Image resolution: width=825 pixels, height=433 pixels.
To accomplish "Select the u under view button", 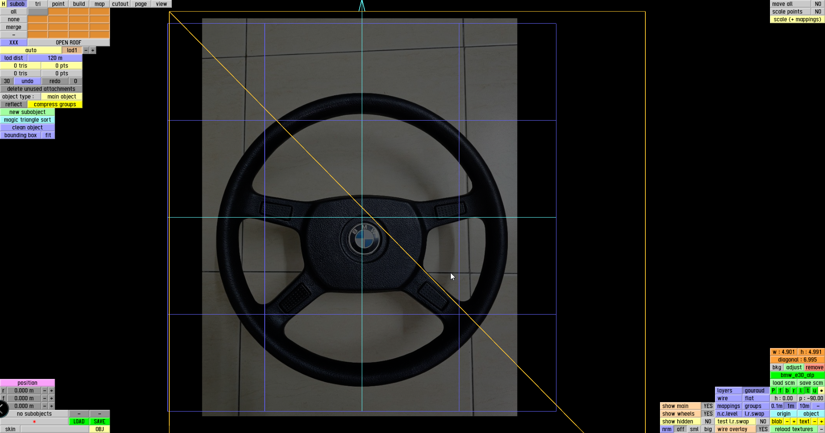I will [x=815, y=391].
